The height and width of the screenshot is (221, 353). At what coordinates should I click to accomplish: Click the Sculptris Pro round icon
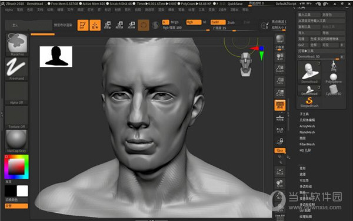click(x=155, y=25)
